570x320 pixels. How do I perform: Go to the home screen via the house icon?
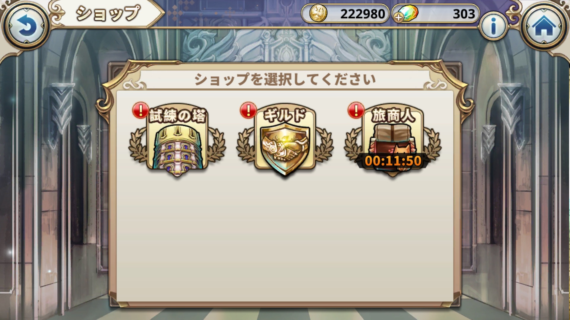(x=544, y=26)
